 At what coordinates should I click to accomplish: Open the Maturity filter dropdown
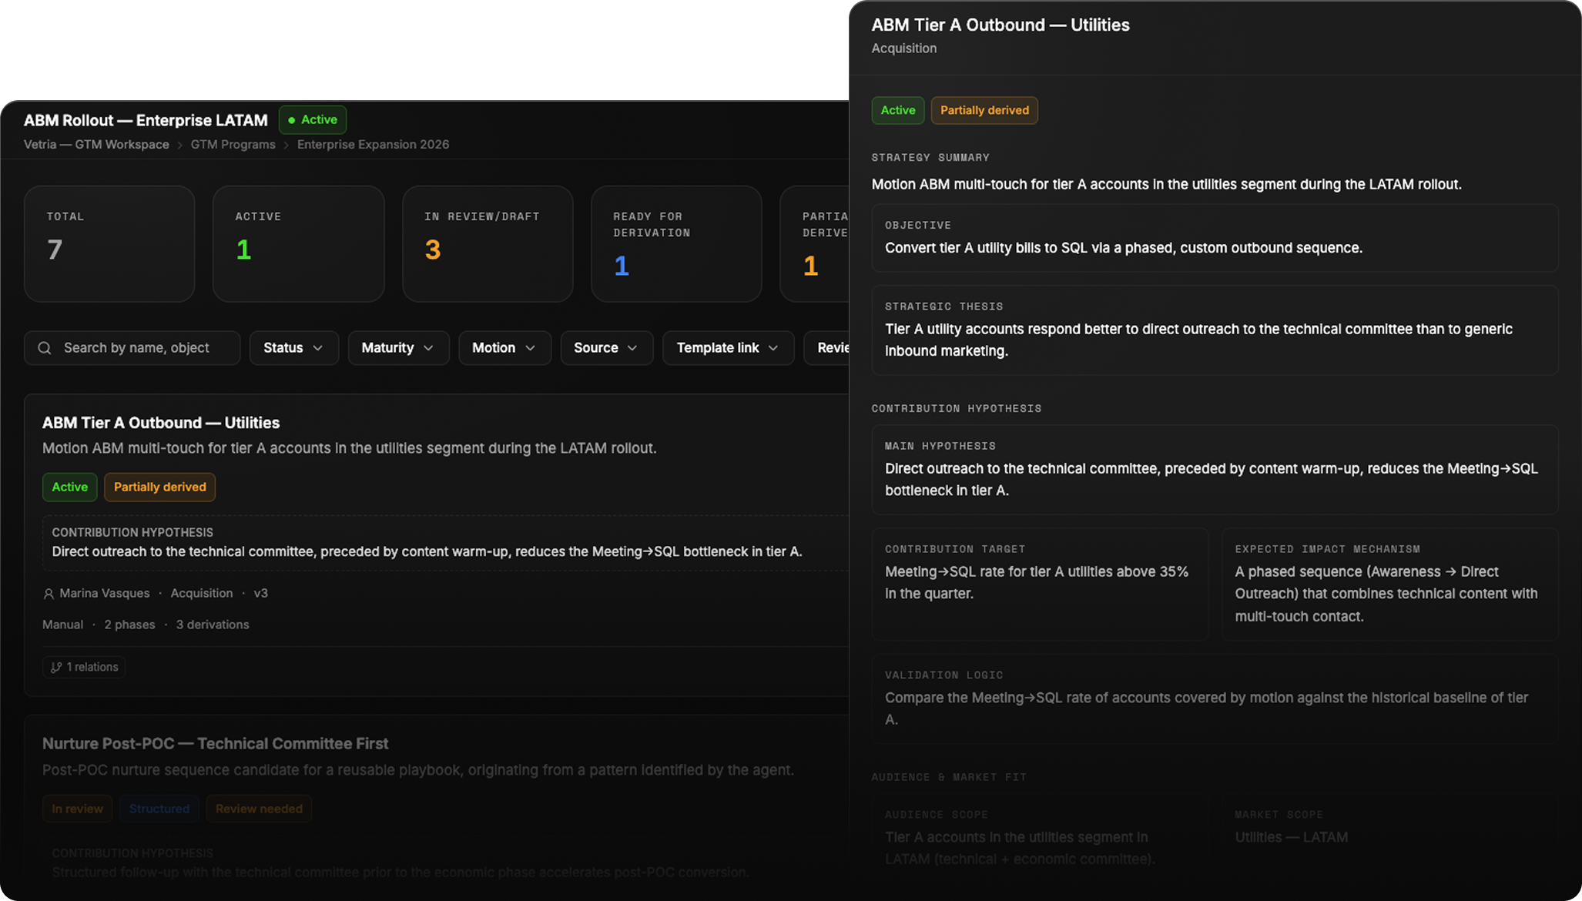coord(398,348)
